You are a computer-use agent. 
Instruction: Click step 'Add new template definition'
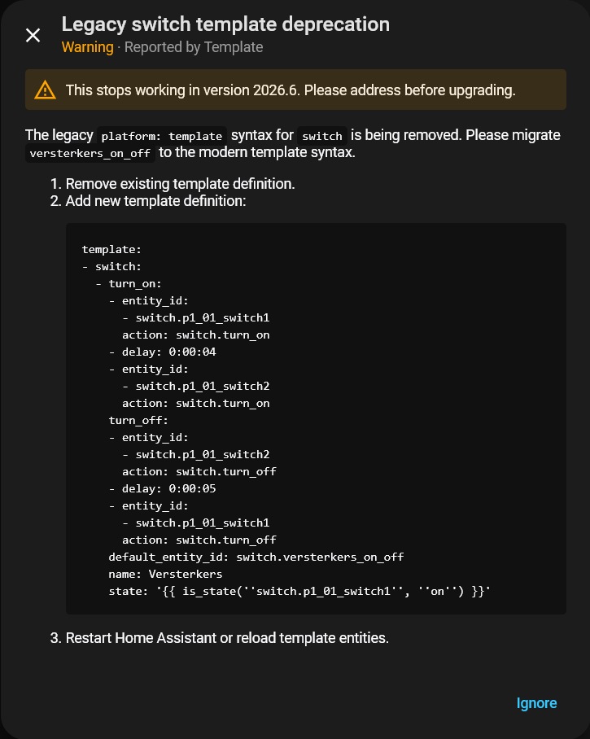coord(155,200)
